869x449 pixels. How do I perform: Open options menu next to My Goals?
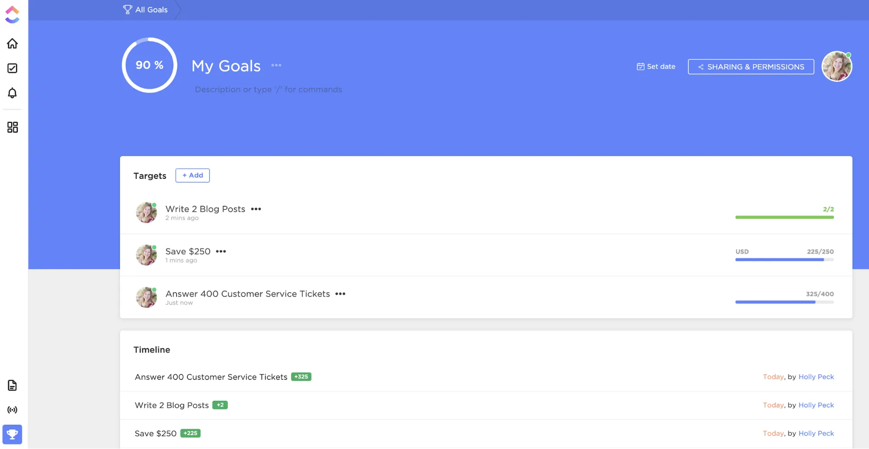[276, 66]
